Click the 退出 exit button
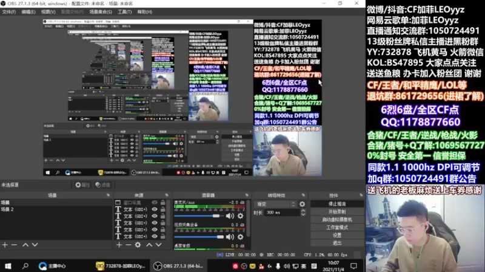Screen dimensions: 485x272 tap(337, 243)
